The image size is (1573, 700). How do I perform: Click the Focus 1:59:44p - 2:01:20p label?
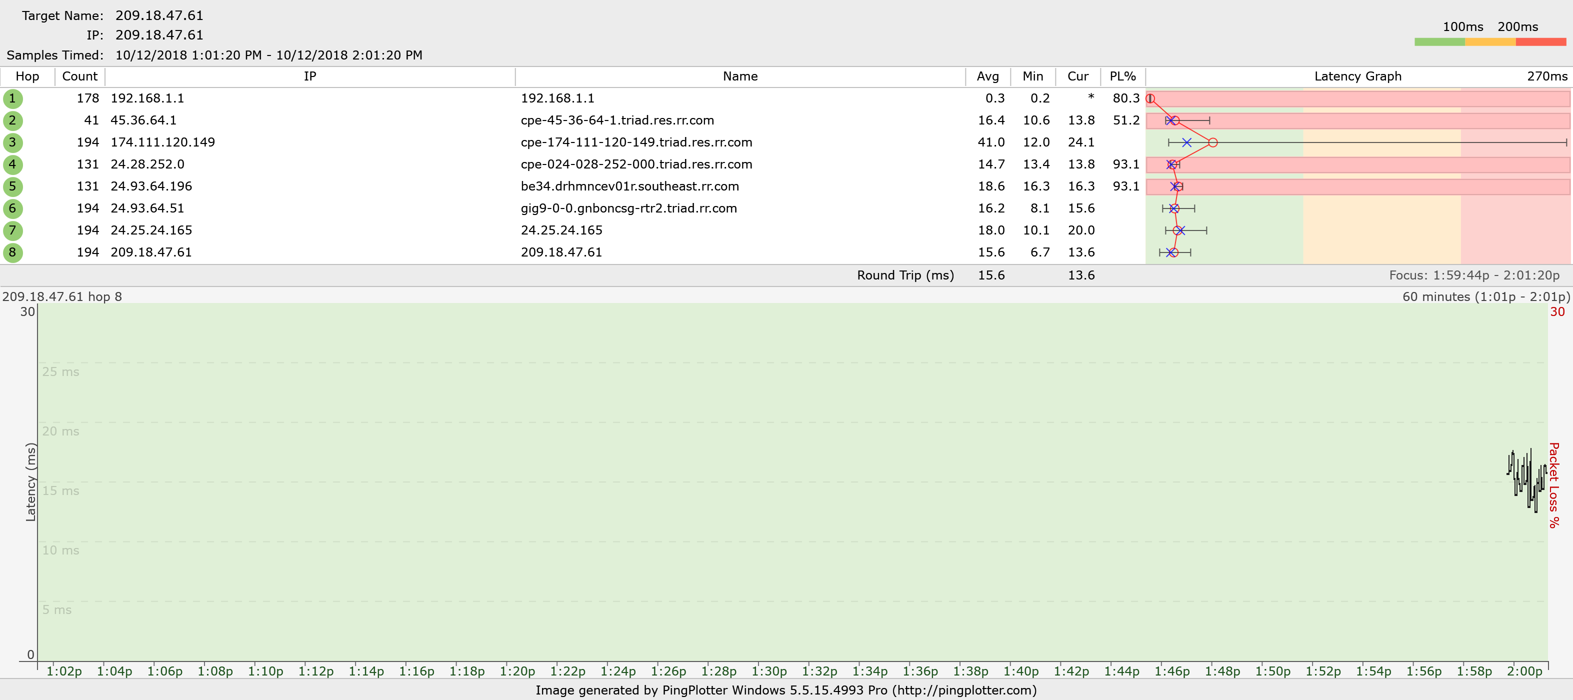1474,275
